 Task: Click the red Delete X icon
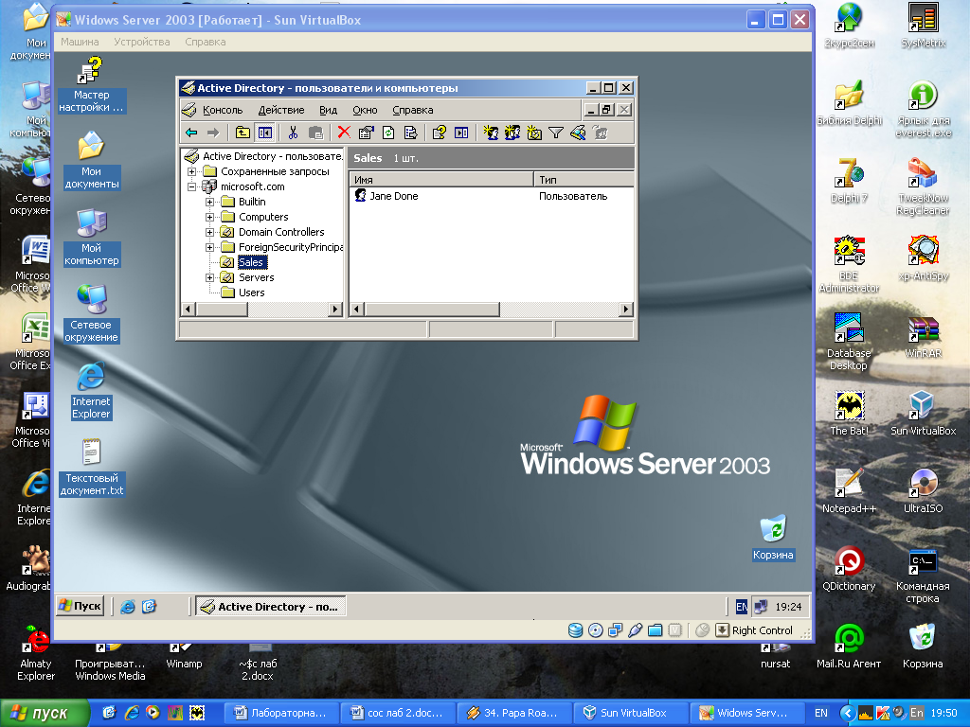coord(344,133)
